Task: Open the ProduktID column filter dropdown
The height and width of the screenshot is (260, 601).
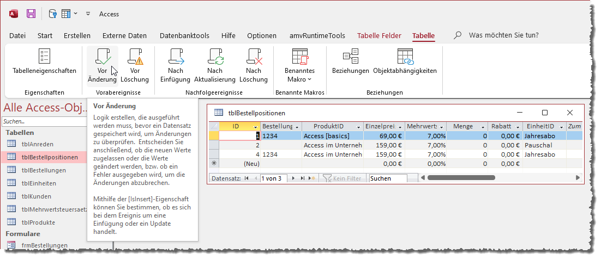Action: [359, 127]
